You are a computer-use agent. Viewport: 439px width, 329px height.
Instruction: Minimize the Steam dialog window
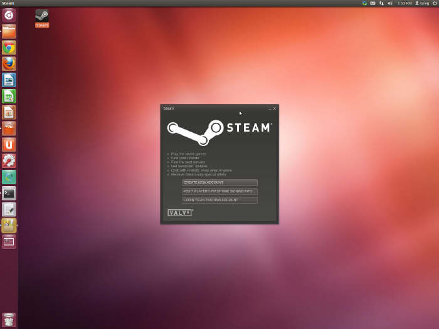[x=270, y=108]
